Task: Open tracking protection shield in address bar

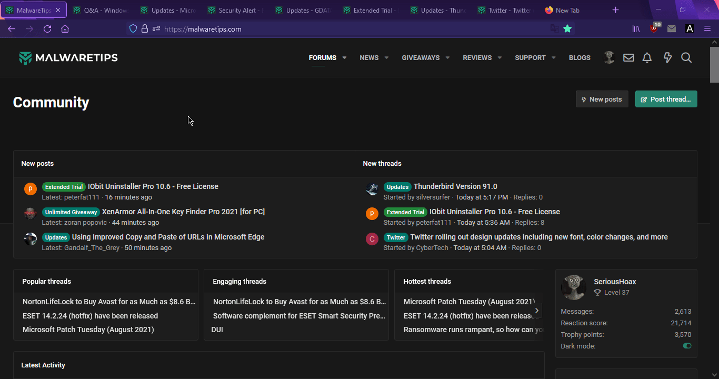Action: tap(133, 29)
